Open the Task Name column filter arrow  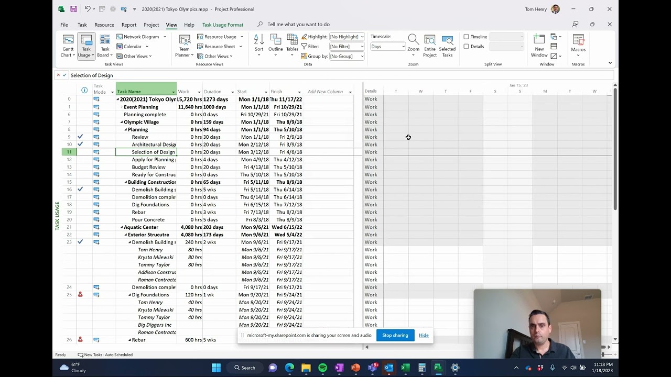[x=173, y=92]
